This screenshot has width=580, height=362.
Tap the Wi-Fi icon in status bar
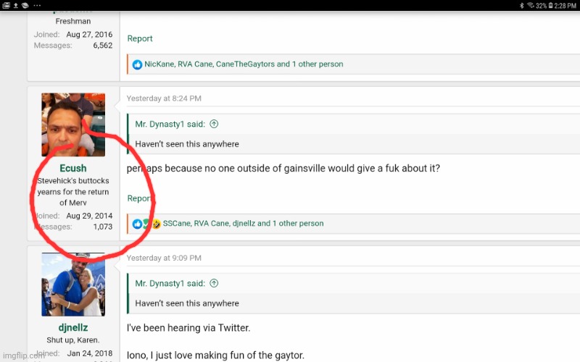pyautogui.click(x=531, y=5)
